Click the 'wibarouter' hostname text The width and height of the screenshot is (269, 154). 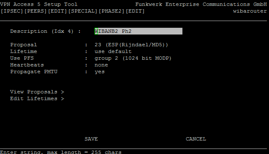point(250,11)
